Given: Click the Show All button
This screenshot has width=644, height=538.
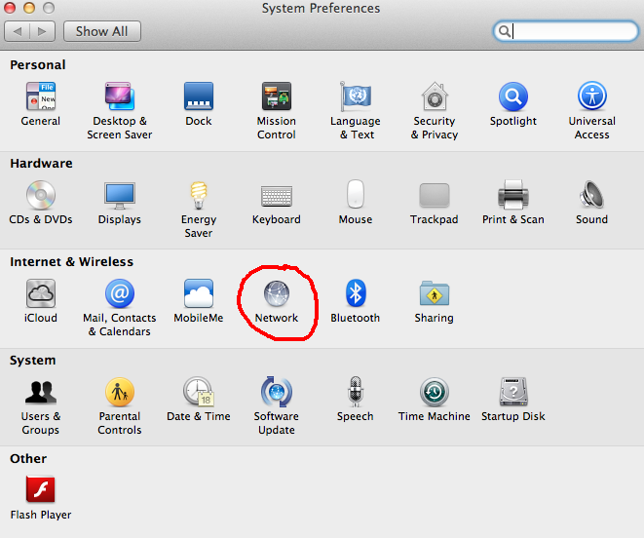Looking at the screenshot, I should coord(102,31).
